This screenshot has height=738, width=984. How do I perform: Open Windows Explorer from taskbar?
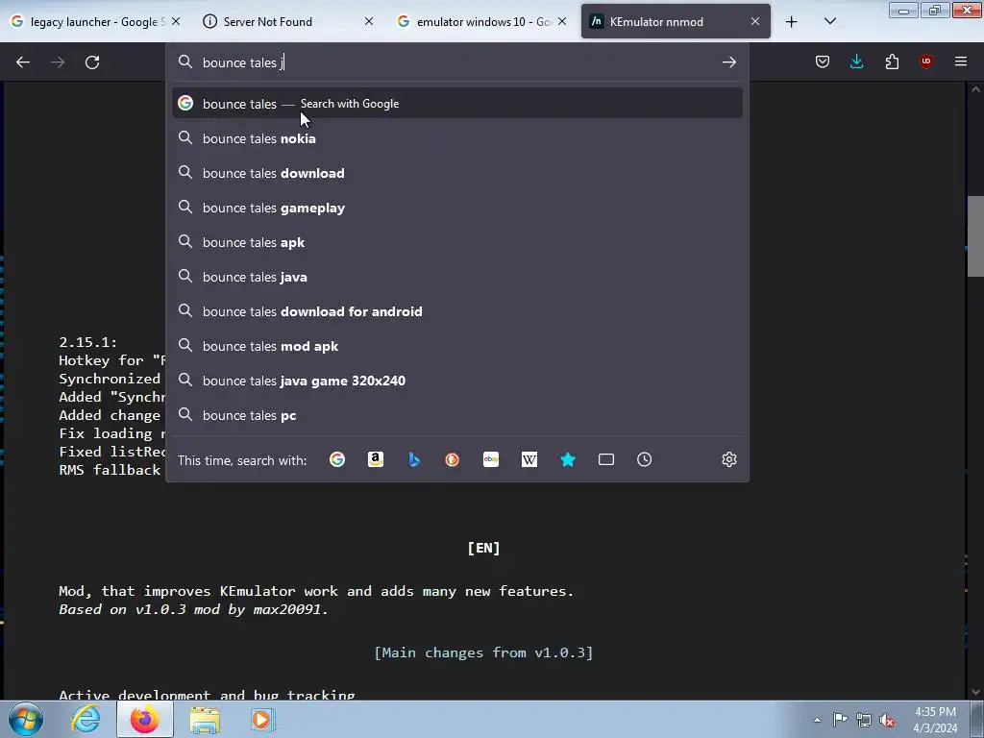205,719
